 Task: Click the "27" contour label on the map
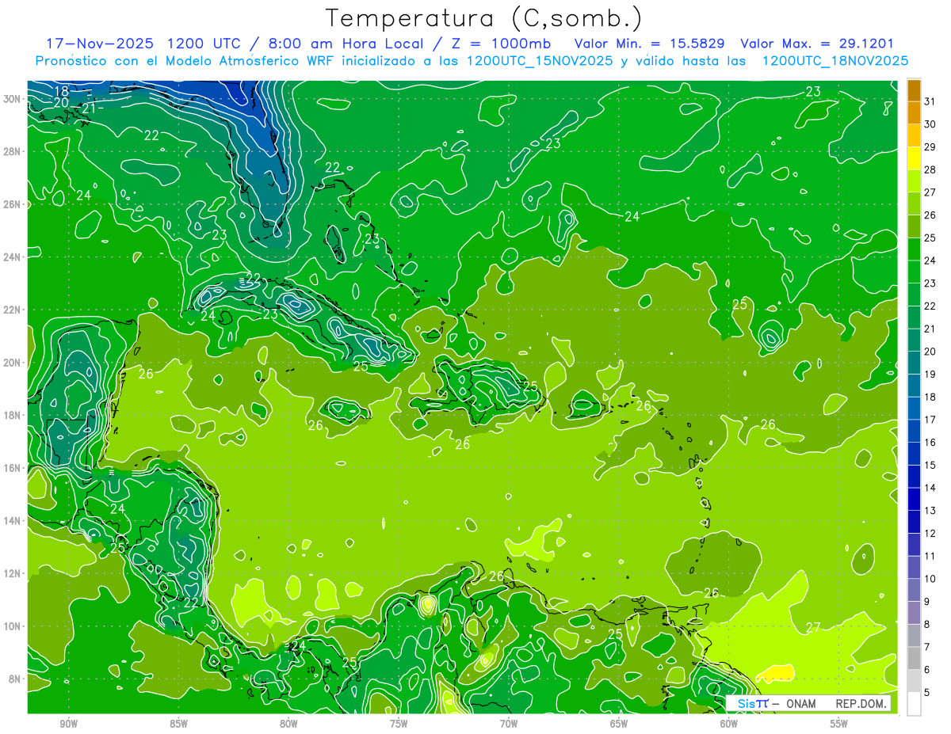coord(813,628)
